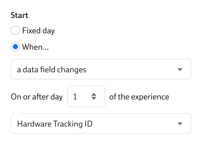The width and height of the screenshot is (202, 144).
Task: Click the "Start" section heading
Action: [19, 15]
